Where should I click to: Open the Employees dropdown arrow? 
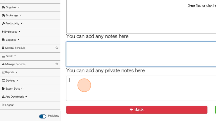click(19, 32)
